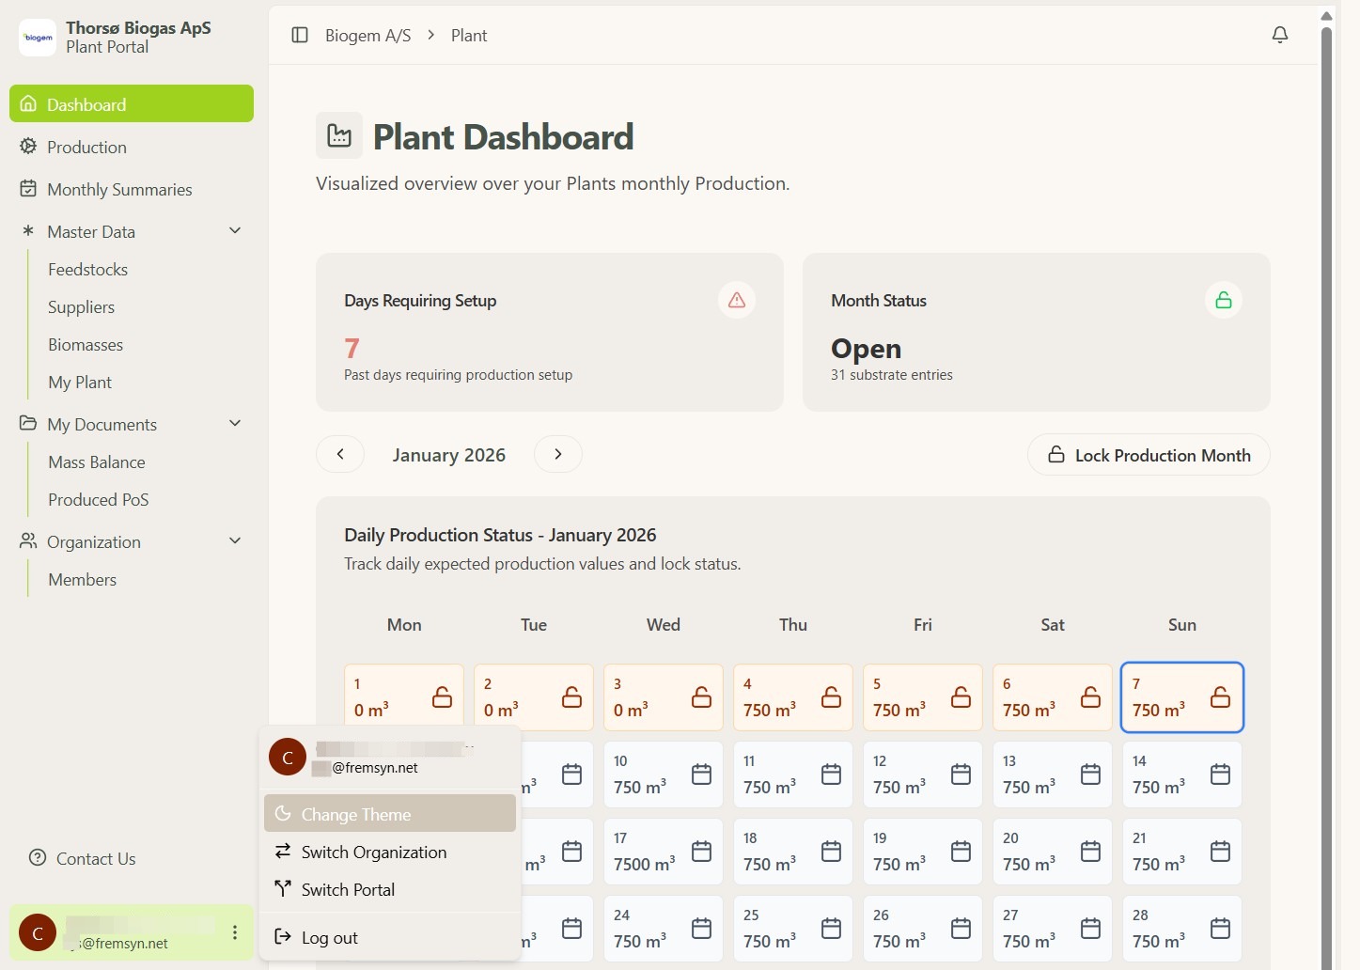Toggle the lock on day 7
The width and height of the screenshot is (1360, 970).
pyautogui.click(x=1220, y=697)
